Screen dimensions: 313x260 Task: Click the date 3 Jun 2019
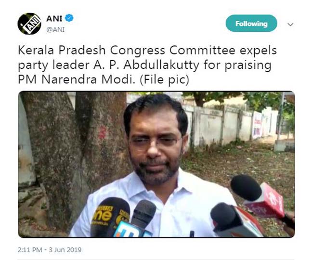[x=65, y=250]
